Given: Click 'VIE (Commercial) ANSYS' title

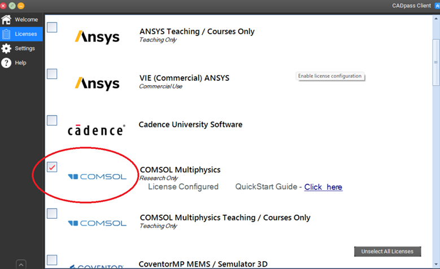Looking at the screenshot, I should [184, 78].
